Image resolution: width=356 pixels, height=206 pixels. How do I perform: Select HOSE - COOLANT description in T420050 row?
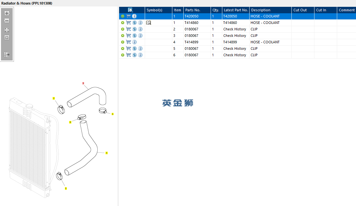[265, 16]
